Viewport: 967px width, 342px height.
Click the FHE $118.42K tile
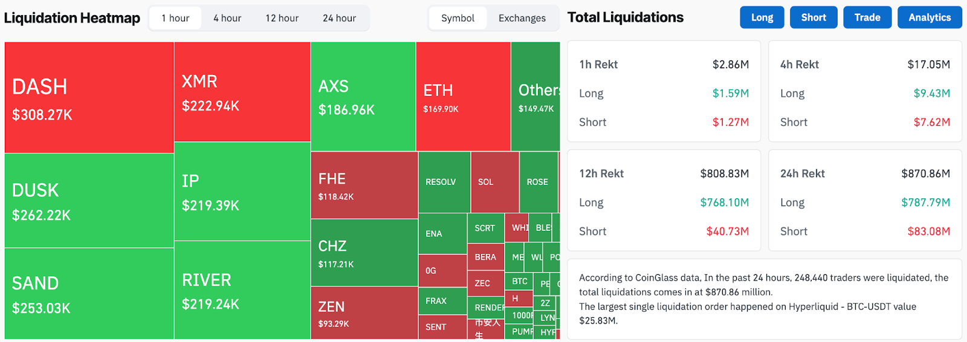click(364, 186)
